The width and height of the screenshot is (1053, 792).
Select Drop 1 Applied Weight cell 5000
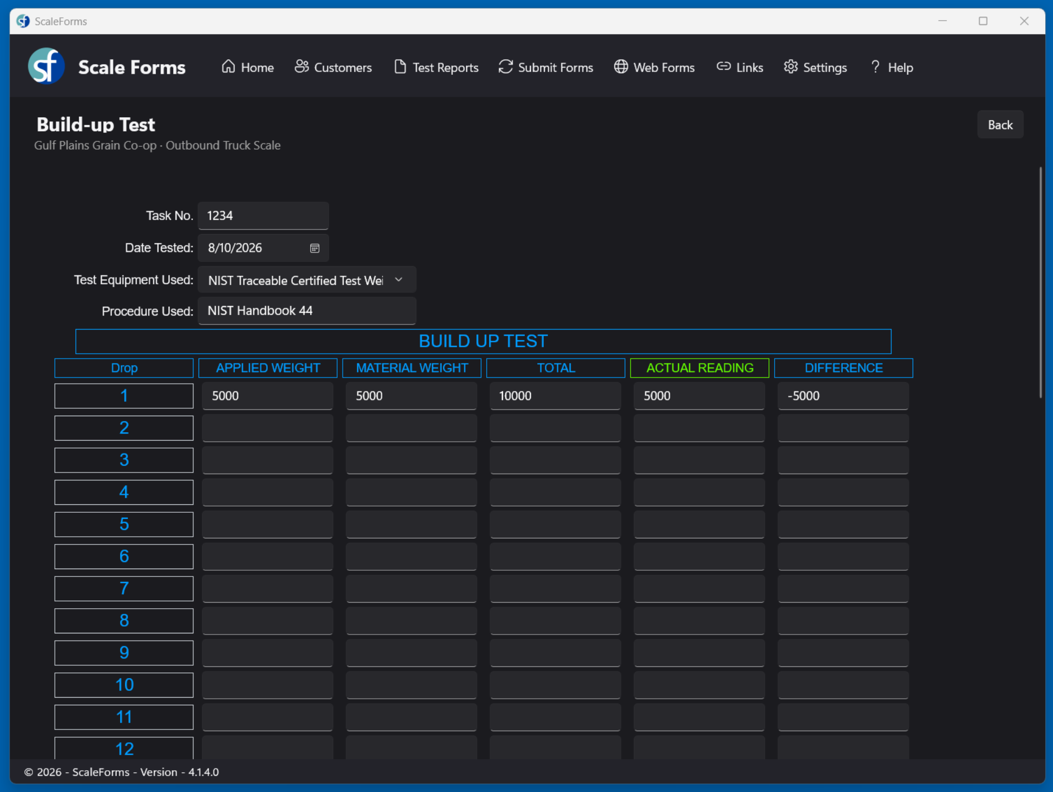click(268, 396)
